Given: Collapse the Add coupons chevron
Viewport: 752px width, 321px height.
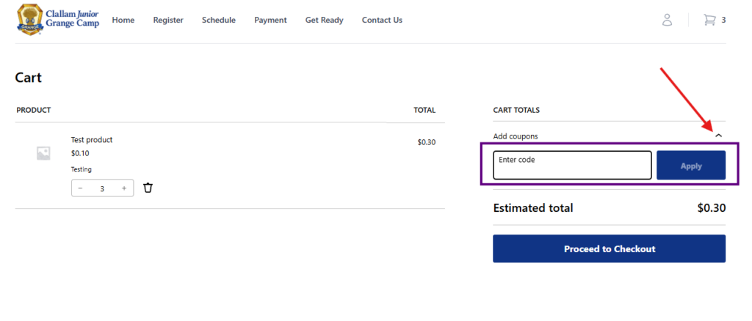Looking at the screenshot, I should pos(718,136).
